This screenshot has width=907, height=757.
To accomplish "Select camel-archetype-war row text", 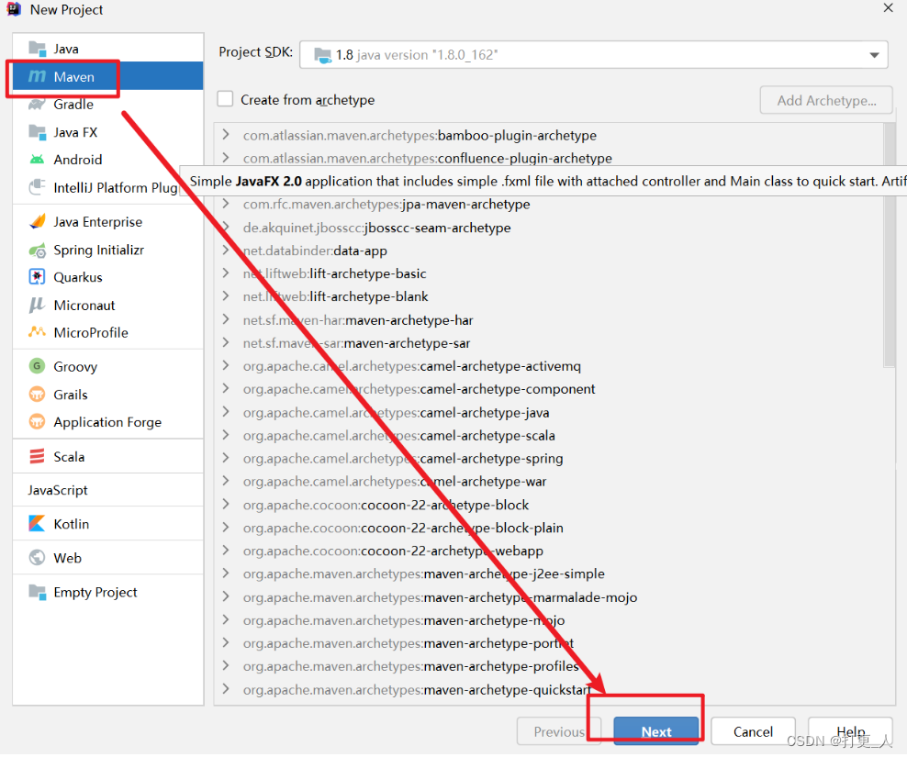I will pyautogui.click(x=395, y=482).
